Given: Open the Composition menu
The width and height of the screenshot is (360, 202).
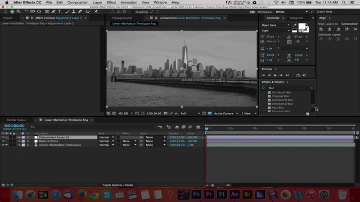Looking at the screenshot, I should pyautogui.click(x=78, y=2).
